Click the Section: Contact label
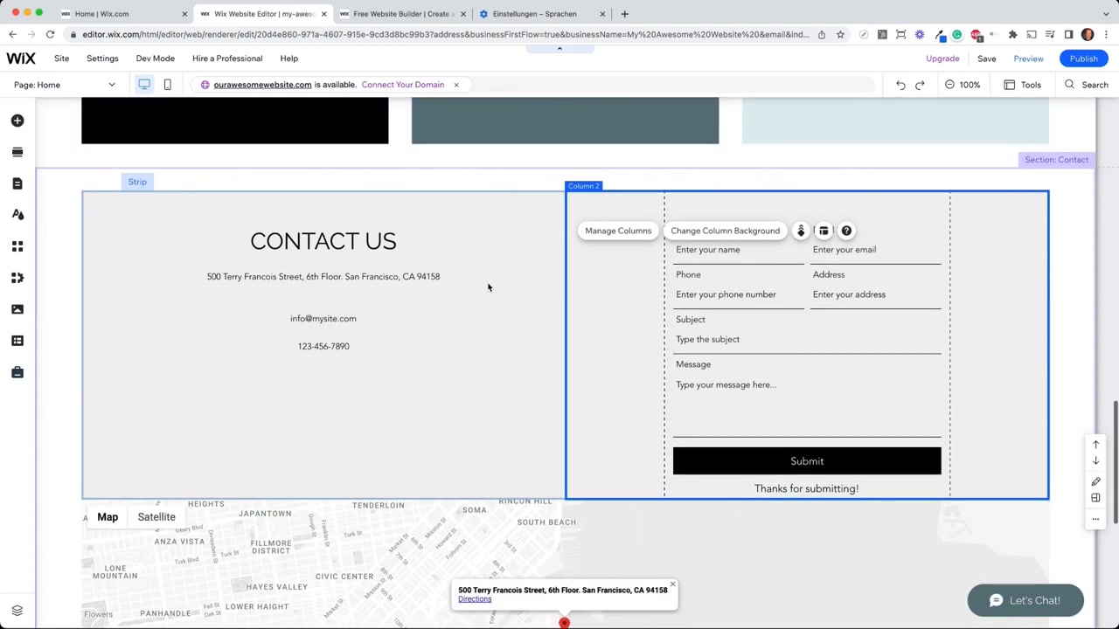The height and width of the screenshot is (629, 1119). tap(1056, 160)
